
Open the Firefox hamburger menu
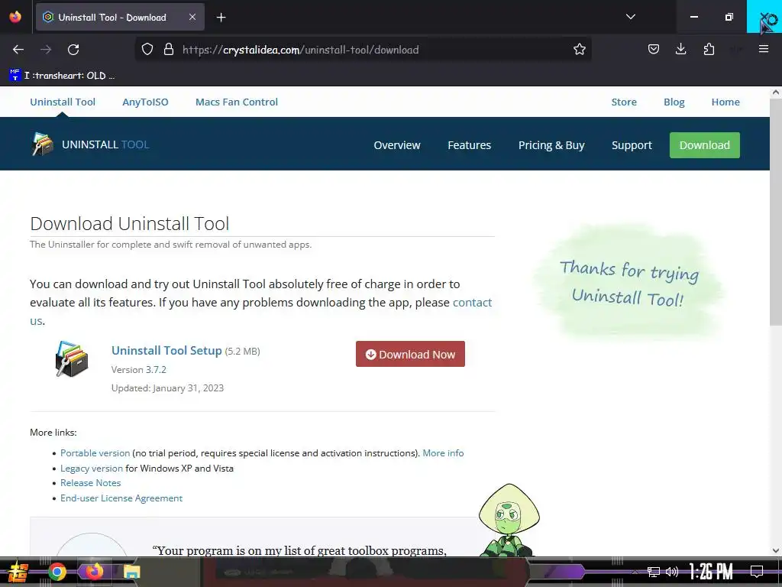[764, 49]
